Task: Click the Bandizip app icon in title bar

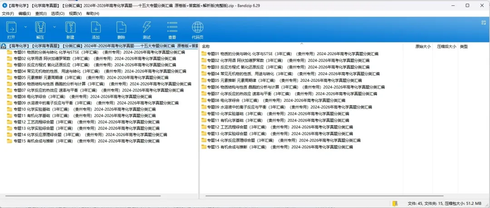Action: [x=5, y=5]
